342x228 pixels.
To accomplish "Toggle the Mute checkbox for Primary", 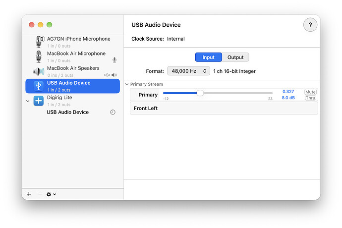I will tap(310, 92).
